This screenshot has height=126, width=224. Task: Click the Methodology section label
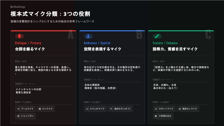18,7
